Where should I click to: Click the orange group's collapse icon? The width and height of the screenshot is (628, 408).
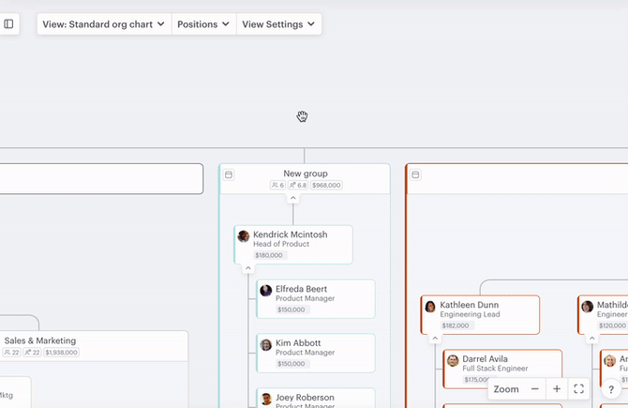point(416,174)
